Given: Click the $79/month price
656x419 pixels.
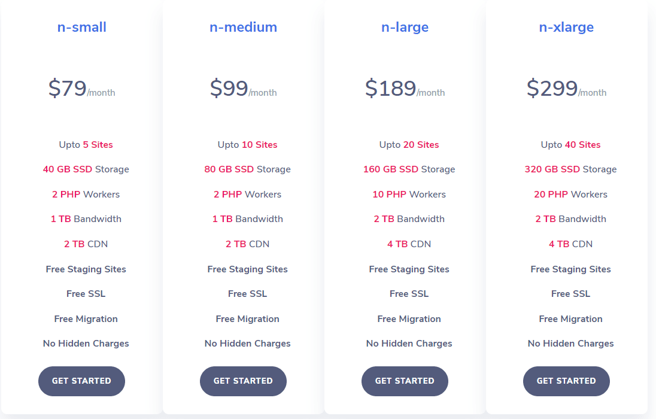Looking at the screenshot, I should 81,89.
